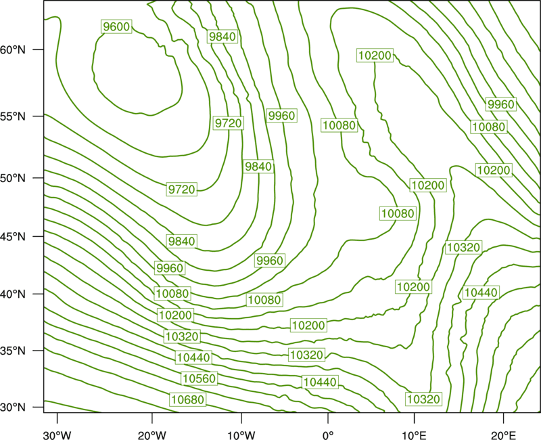541x440 pixels.
Task: Click the 0° longitude axis label
Action: 328,435
